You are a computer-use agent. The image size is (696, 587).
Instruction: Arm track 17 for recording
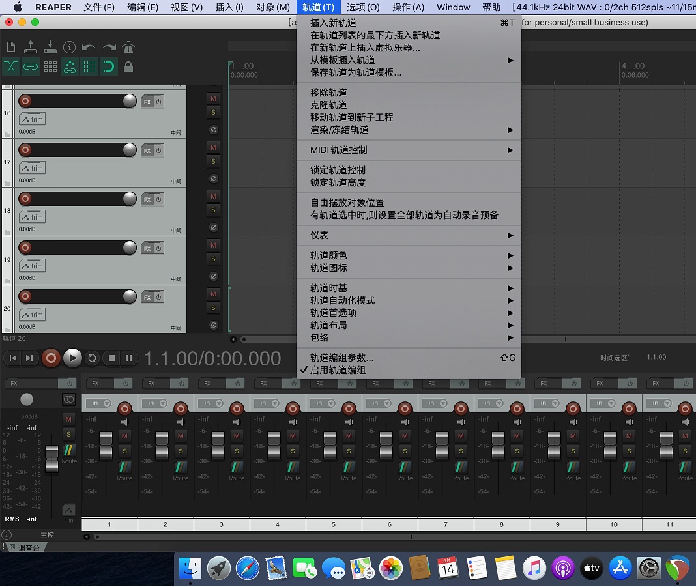click(25, 150)
